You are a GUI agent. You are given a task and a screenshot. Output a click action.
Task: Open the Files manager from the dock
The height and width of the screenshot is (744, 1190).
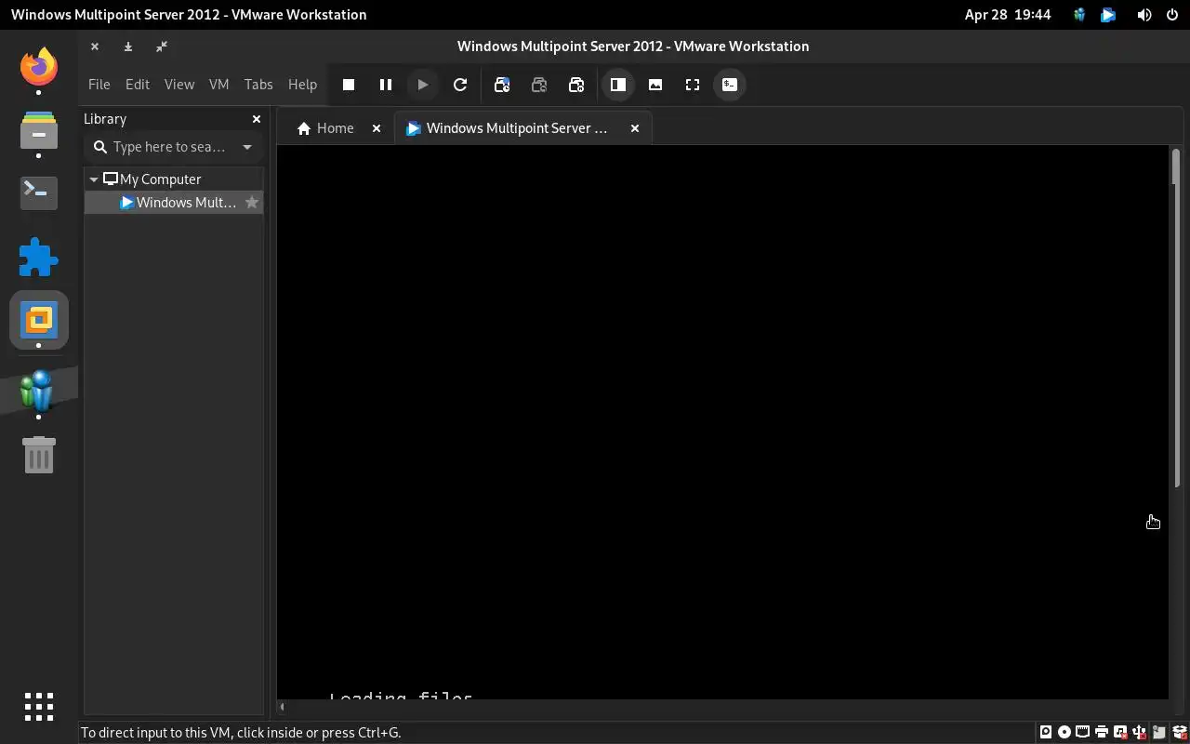[39, 130]
